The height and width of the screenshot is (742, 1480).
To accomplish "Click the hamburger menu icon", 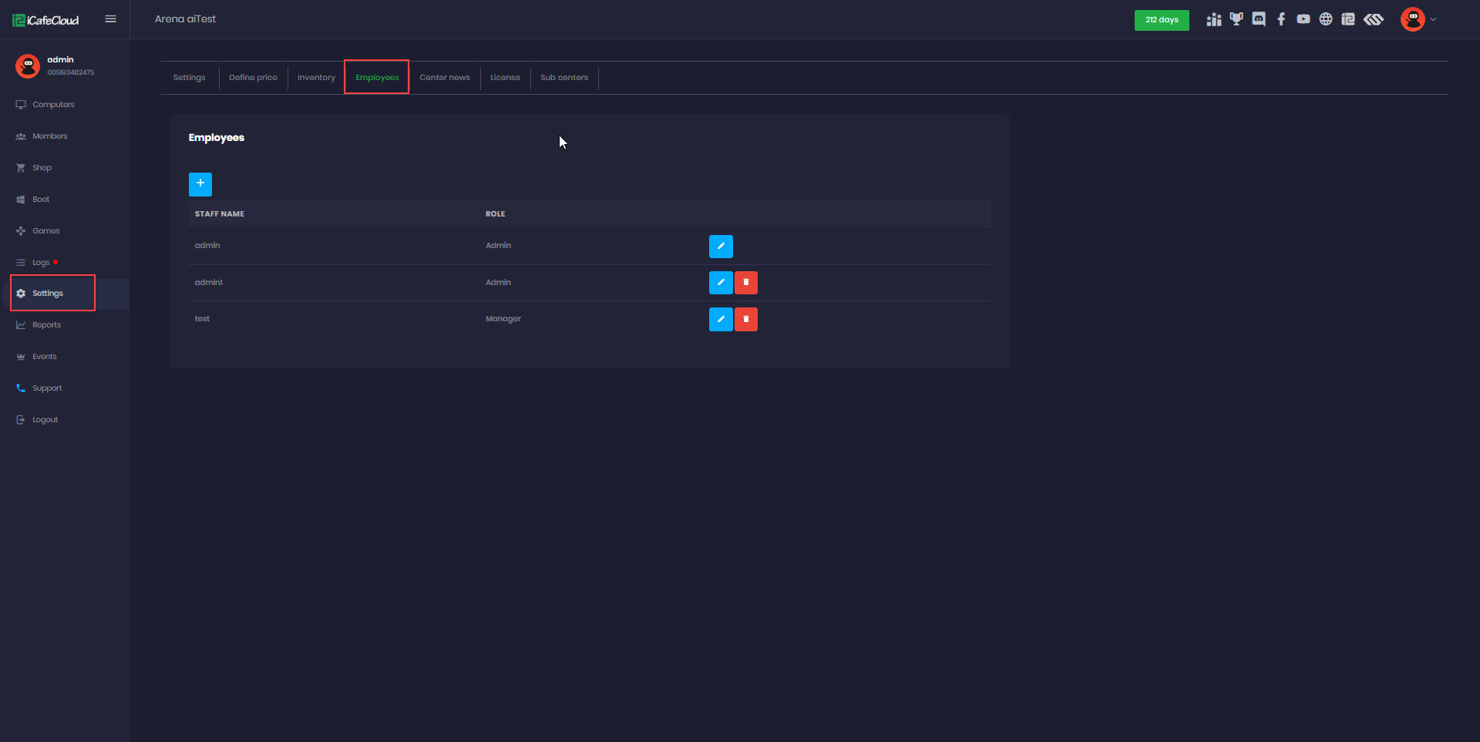I will tap(110, 19).
